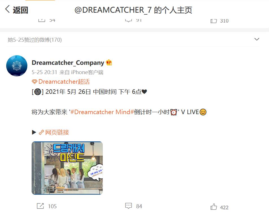Click the crown badge beside Dreamcatcher_Company
This screenshot has height=213, width=269.
(x=109, y=63)
